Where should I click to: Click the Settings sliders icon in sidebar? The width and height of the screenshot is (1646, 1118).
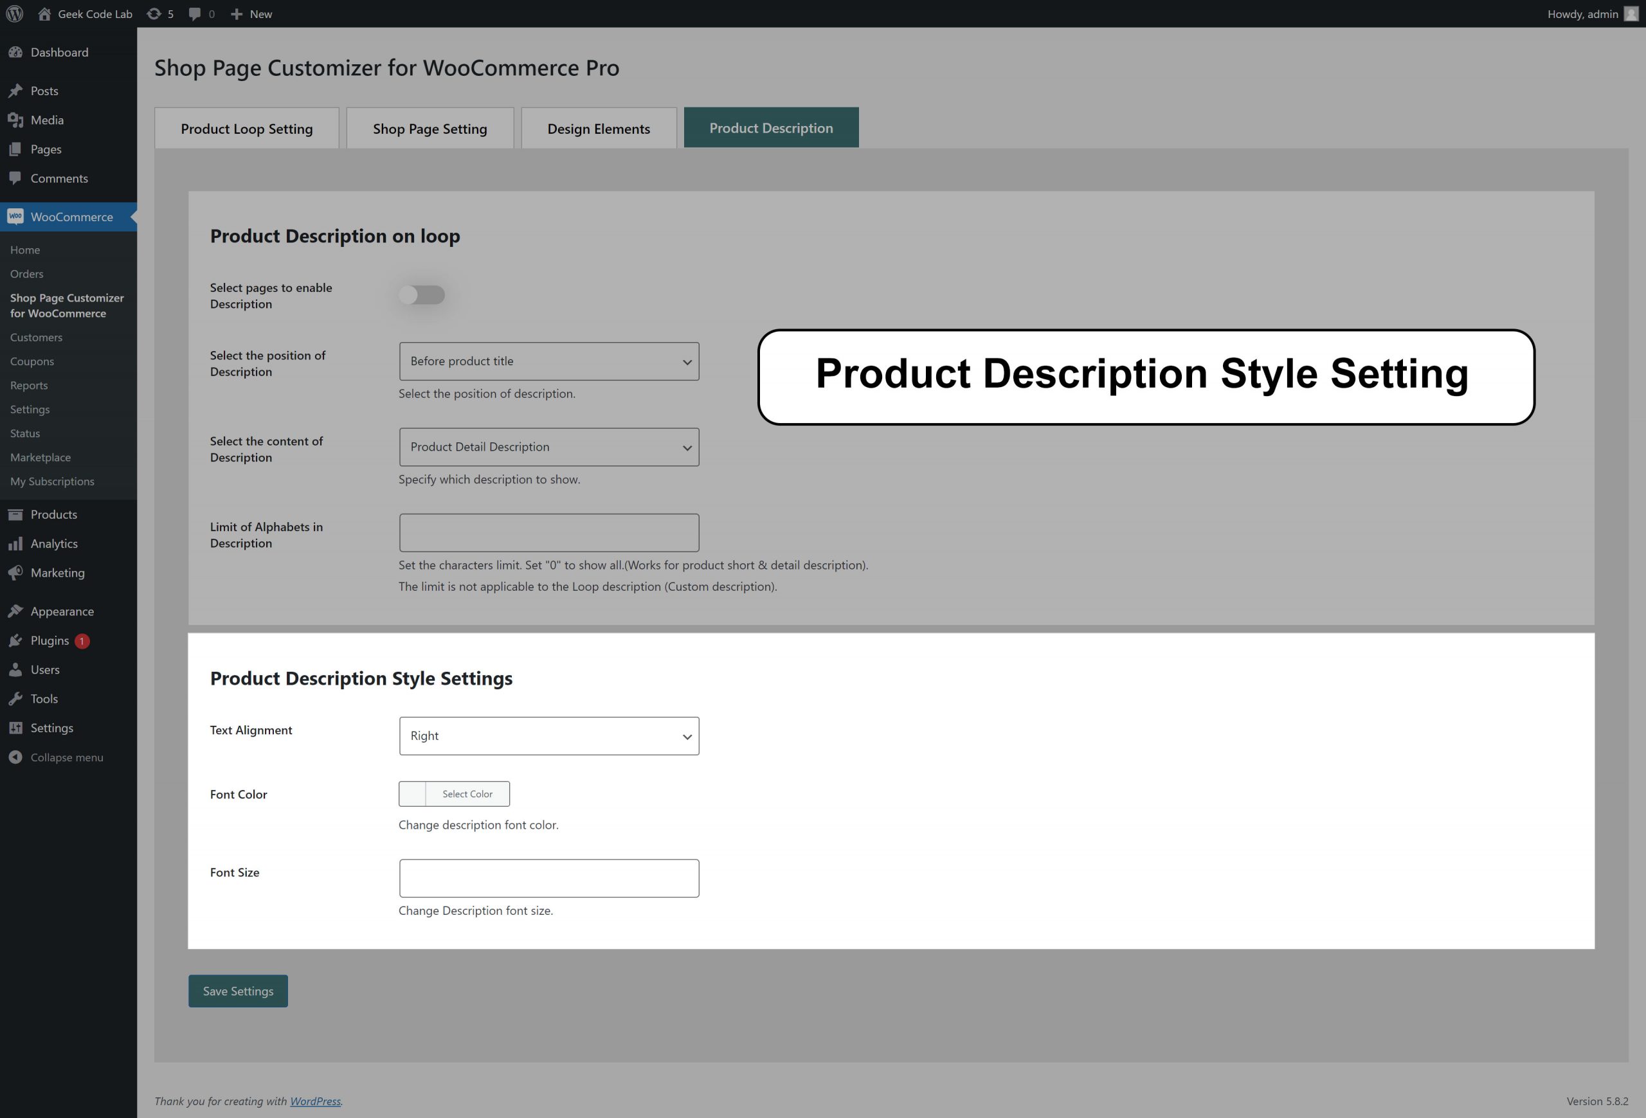15,728
